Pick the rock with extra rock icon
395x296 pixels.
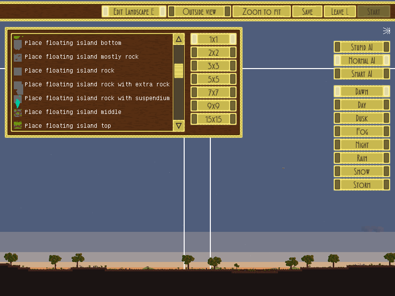18,88
